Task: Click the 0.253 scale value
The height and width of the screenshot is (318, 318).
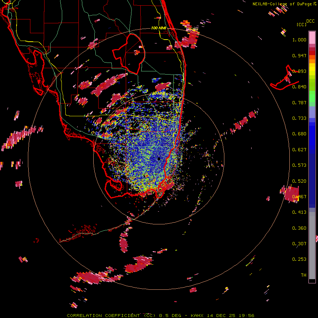Action: [x=299, y=259]
